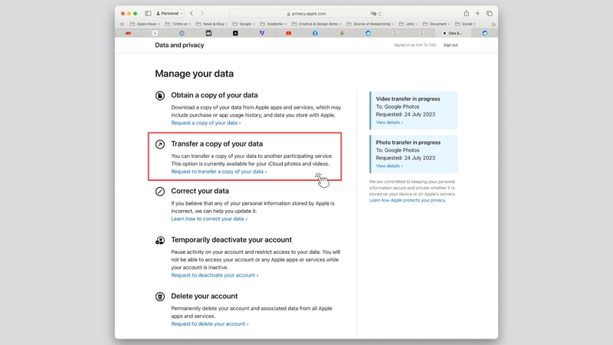613x345 pixels.
Task: View details of Video transfer in progress
Action: coord(389,123)
